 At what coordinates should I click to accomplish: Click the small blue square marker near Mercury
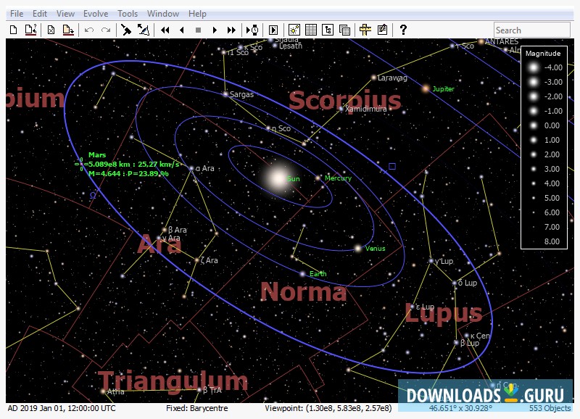pyautogui.click(x=392, y=167)
